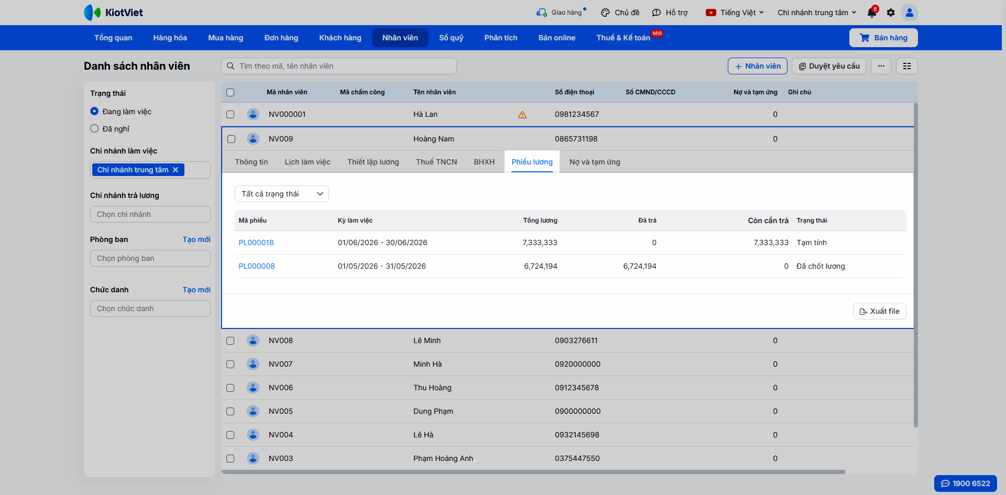The width and height of the screenshot is (1006, 495).
Task: Toggle the column display list icon
Action: (907, 66)
